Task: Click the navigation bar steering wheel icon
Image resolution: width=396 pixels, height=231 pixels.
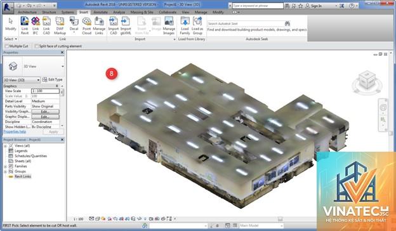Action: [x=383, y=108]
